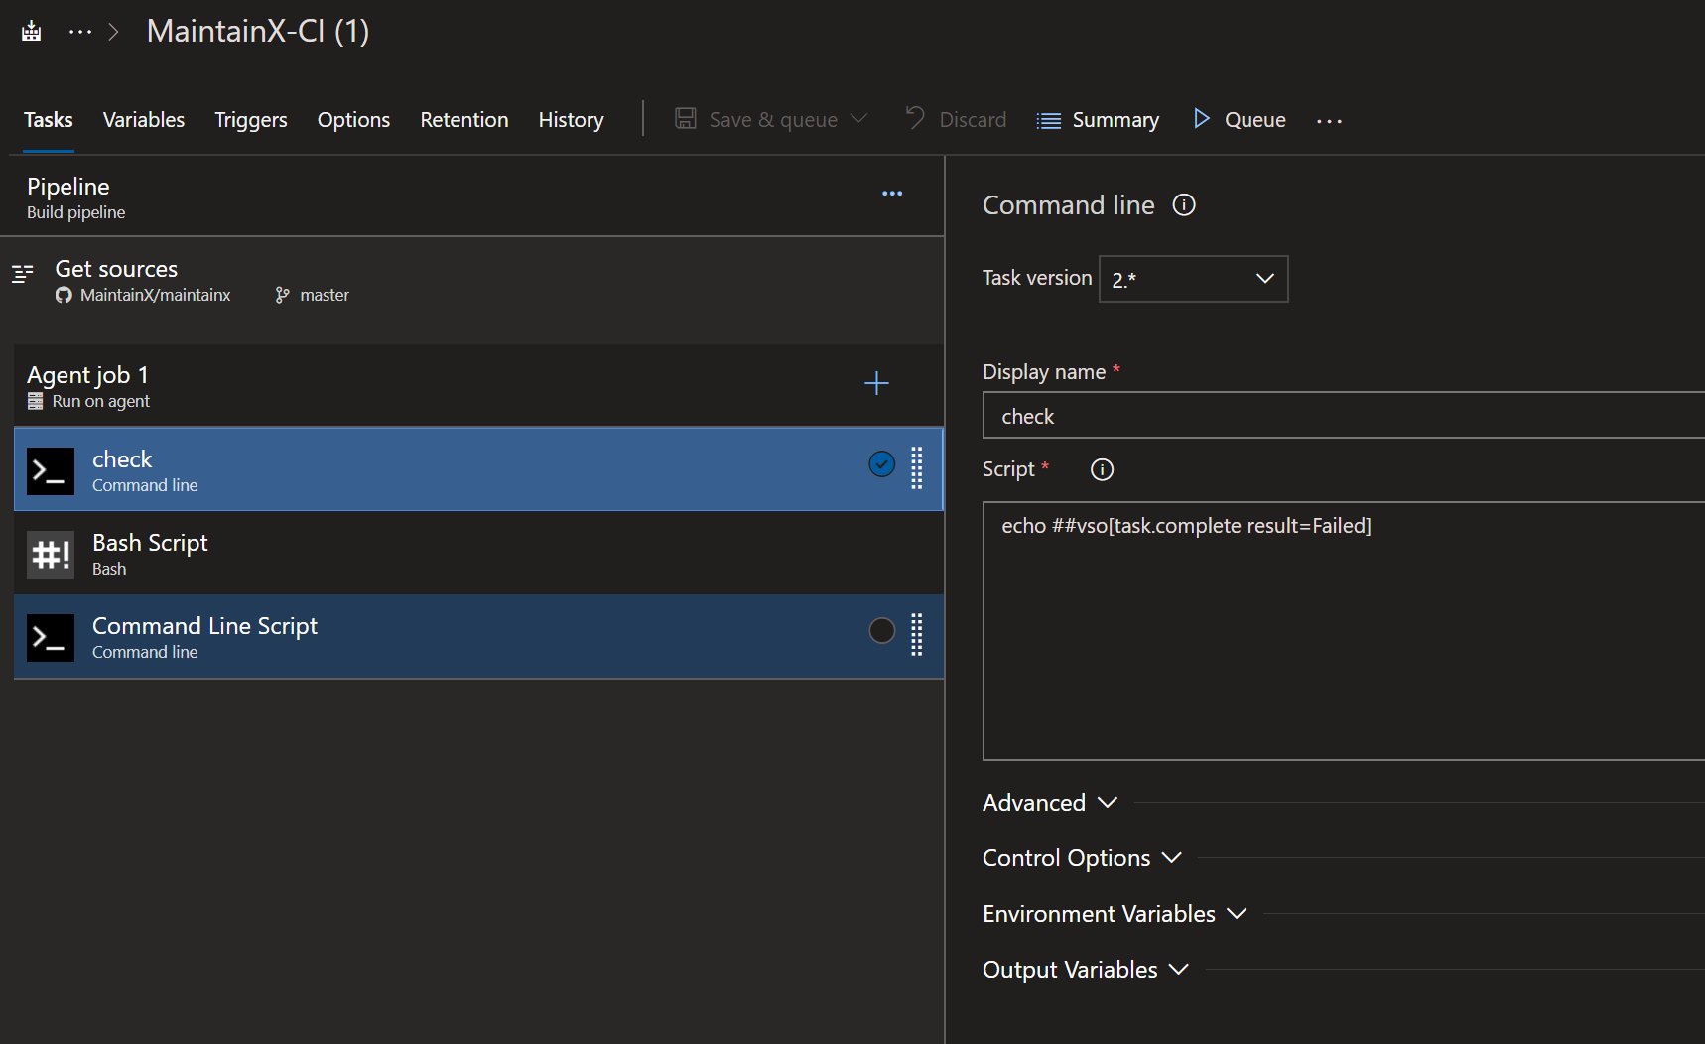Click the Azure DevOps product icon top-left
The height and width of the screenshot is (1044, 1705).
point(31,30)
